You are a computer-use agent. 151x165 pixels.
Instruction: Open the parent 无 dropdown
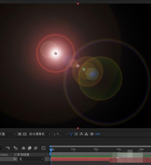tap(31, 159)
